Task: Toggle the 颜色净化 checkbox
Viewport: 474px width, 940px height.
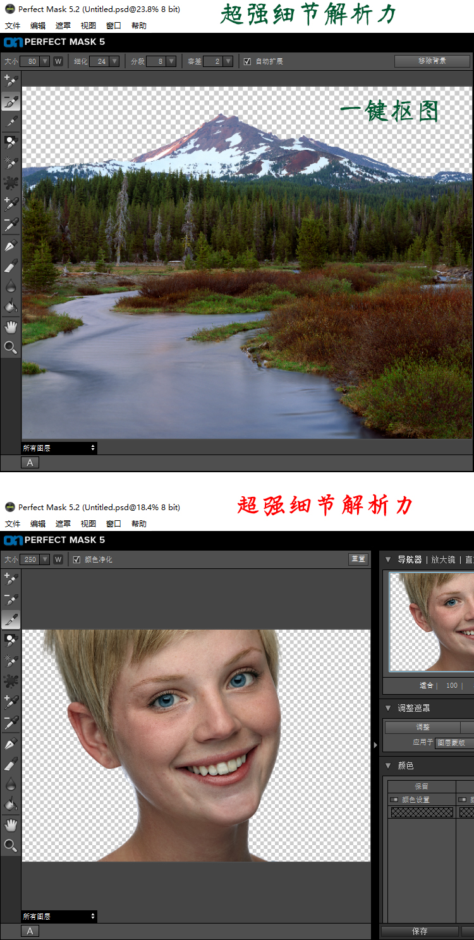Action: [76, 559]
